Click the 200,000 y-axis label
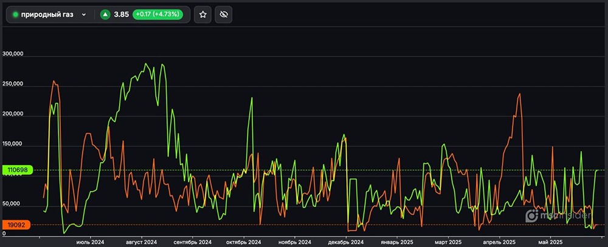The image size is (608, 247). pos(13,114)
